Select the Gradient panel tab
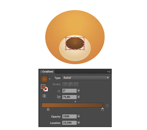 pyautogui.click(x=48, y=72)
